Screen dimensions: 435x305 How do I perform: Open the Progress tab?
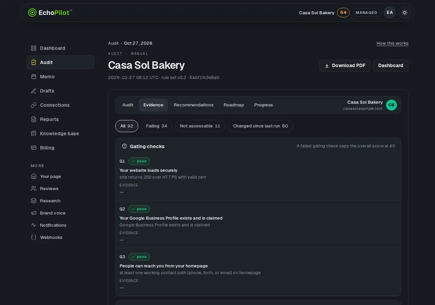pyautogui.click(x=263, y=105)
